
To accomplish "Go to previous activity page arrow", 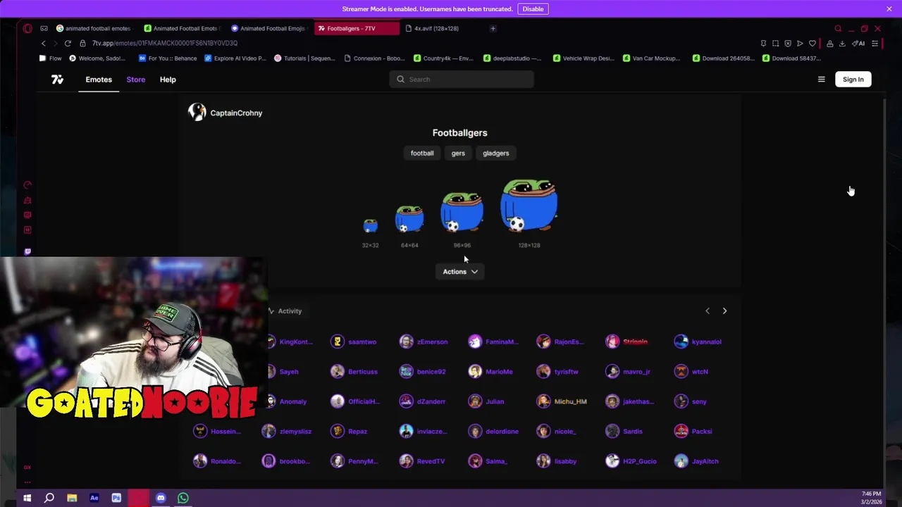I will 708,311.
